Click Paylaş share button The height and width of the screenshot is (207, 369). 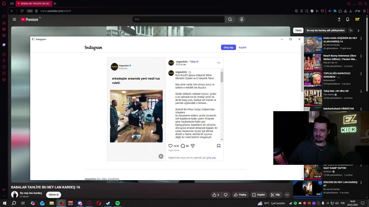tap(240, 195)
